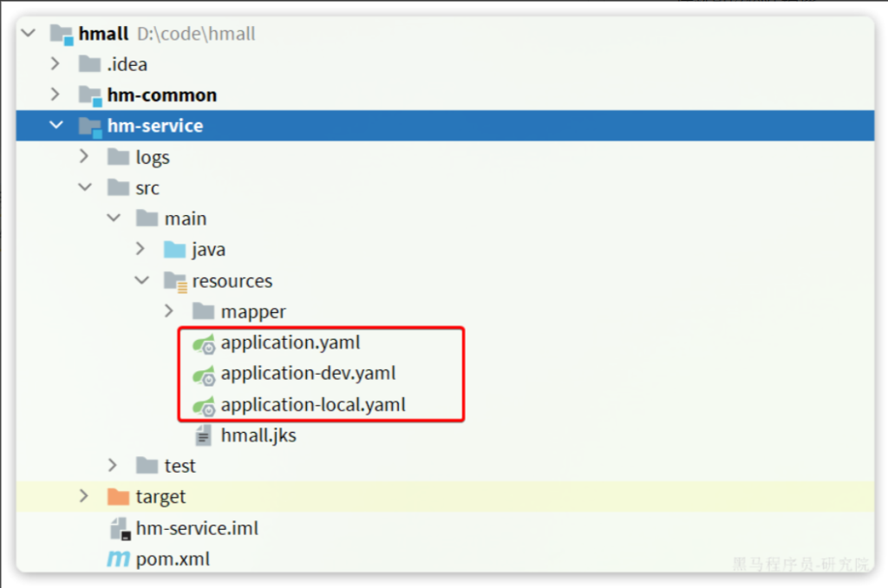Collapse the hmall root project node
This screenshot has width=888, height=588.
pos(29,34)
